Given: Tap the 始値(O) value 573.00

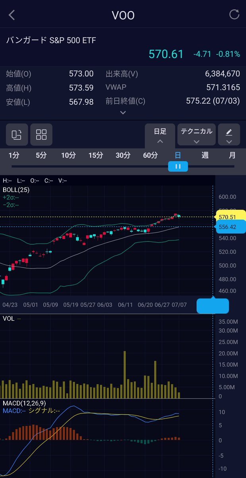Looking at the screenshot, I should click(81, 74).
